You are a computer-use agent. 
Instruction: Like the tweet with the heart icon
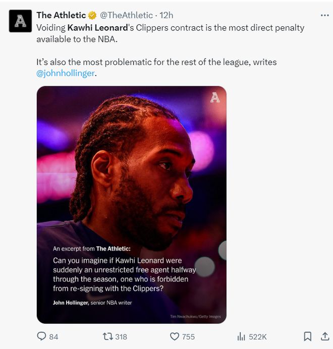click(175, 336)
